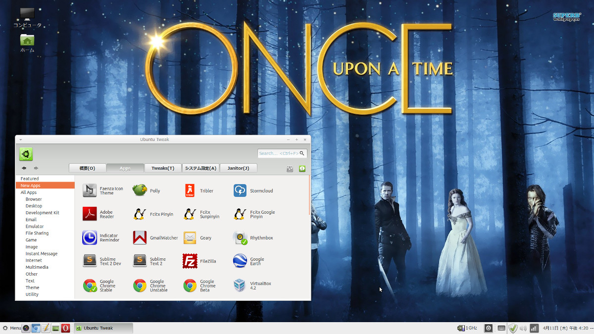Switch to the Apps tab
Screen dimensions: 594x334
[125, 168]
